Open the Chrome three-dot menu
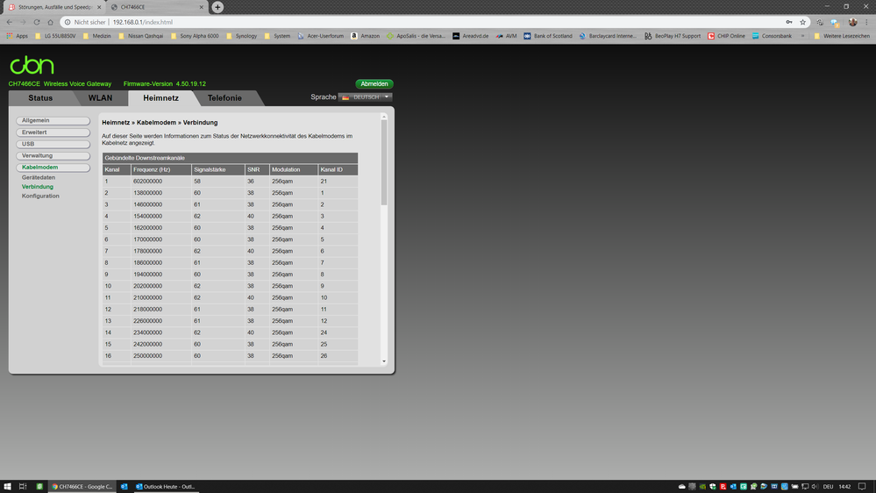 (x=866, y=22)
